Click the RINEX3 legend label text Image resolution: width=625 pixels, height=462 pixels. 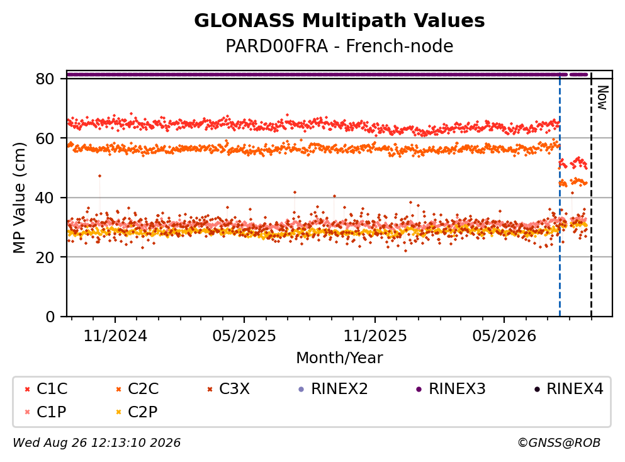tap(457, 388)
